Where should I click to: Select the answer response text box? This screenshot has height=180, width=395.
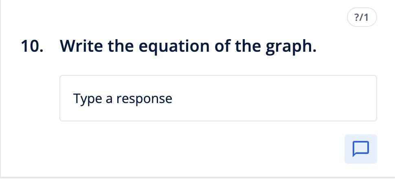[218, 98]
